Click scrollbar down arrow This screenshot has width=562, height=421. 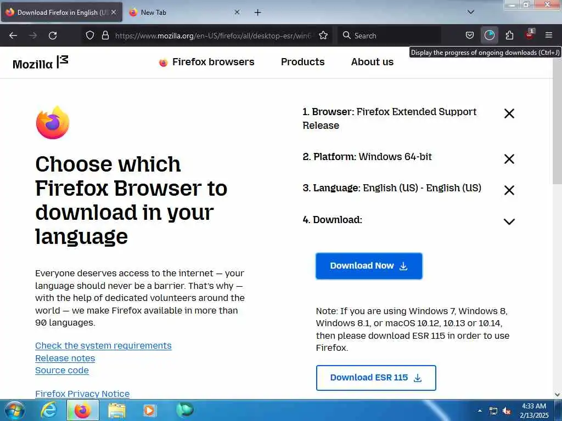(558, 395)
